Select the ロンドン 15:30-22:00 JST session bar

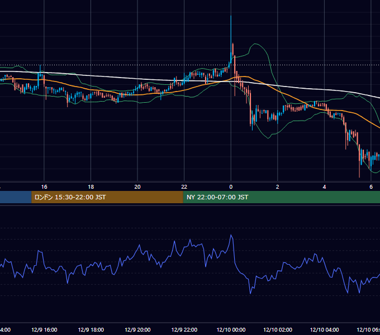pyautogui.click(x=107, y=197)
